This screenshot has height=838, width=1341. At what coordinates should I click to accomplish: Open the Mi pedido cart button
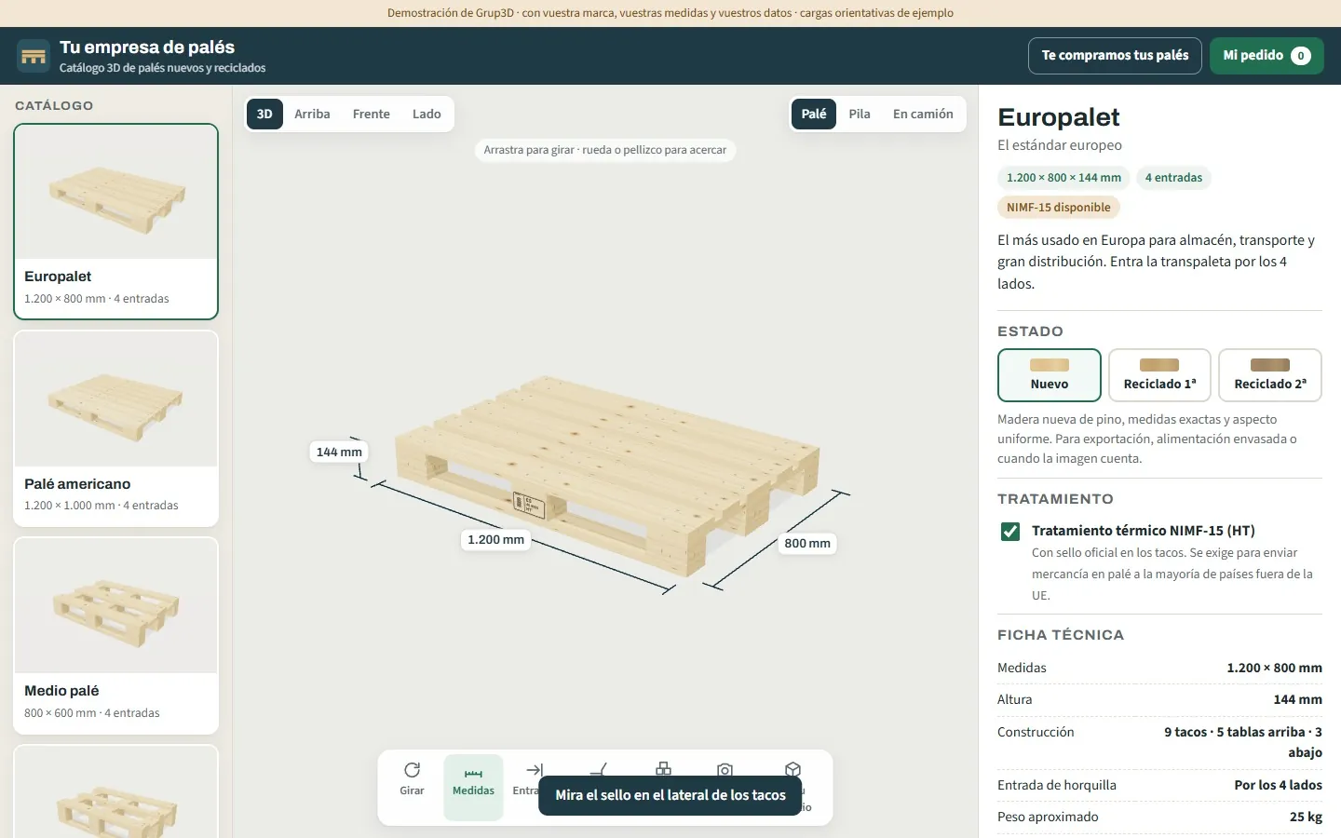click(1266, 55)
